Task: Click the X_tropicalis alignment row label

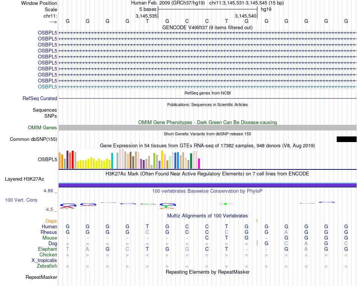Action: click(x=44, y=261)
